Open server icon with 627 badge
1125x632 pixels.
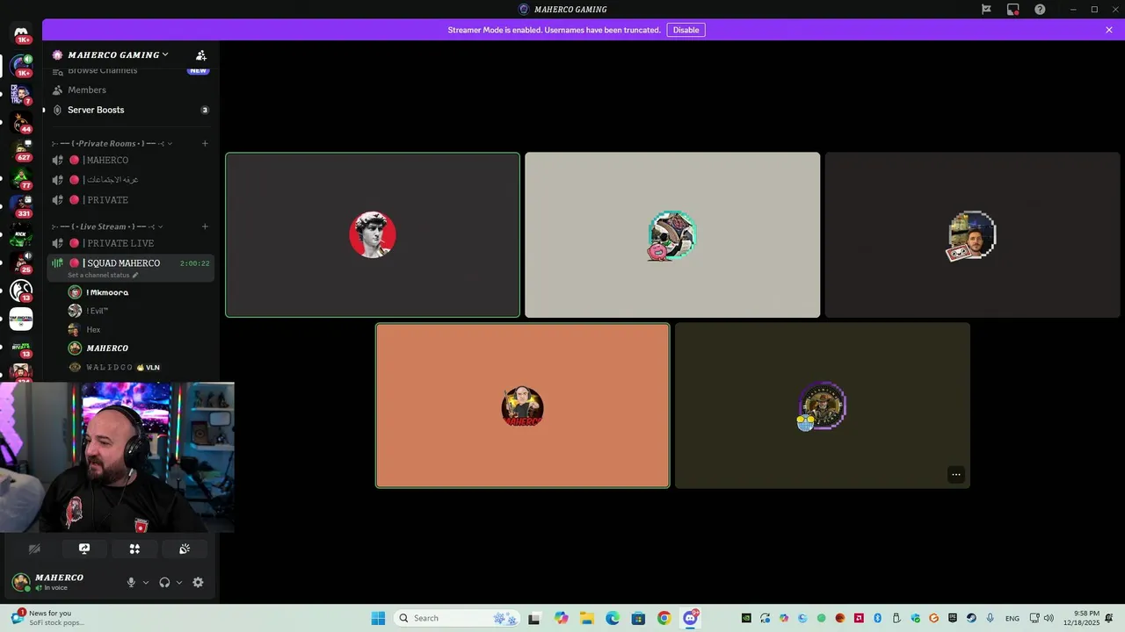coord(21,149)
